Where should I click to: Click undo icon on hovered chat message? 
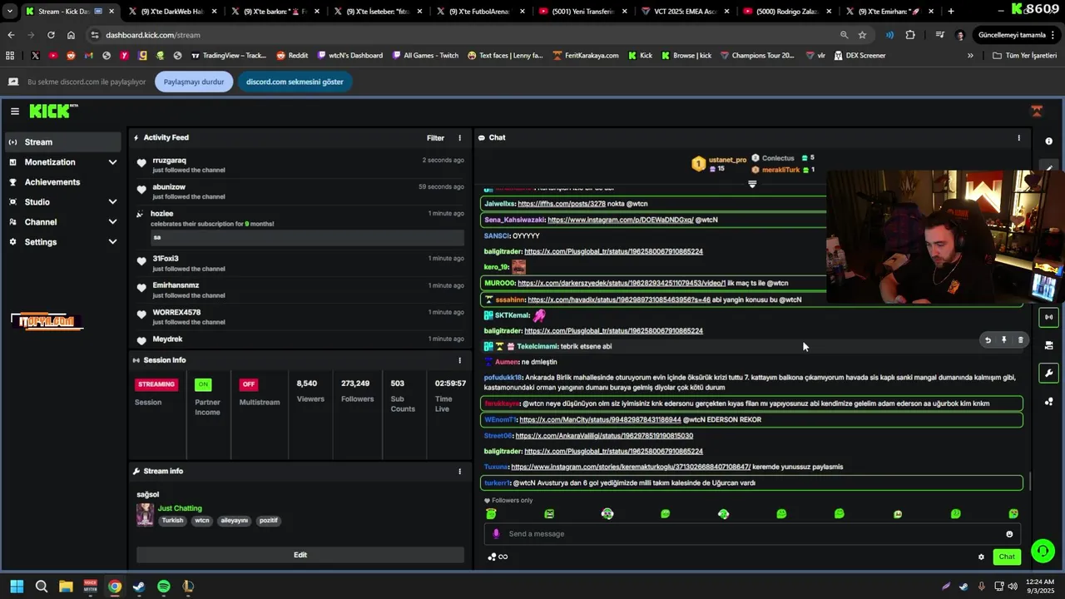pos(988,340)
